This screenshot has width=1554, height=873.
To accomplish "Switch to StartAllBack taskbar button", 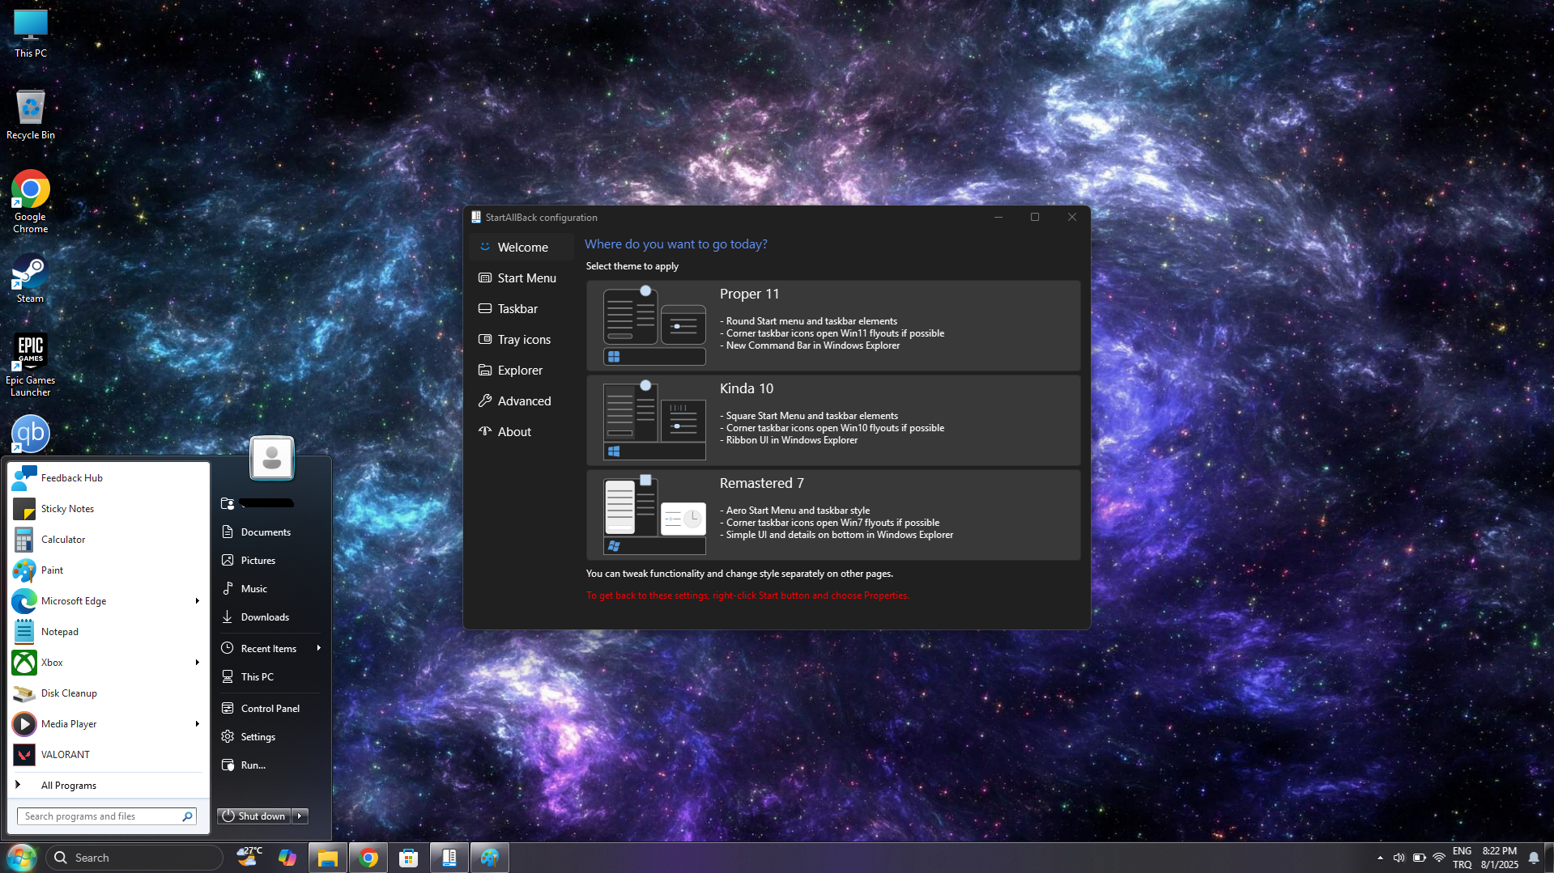I will coord(449,858).
